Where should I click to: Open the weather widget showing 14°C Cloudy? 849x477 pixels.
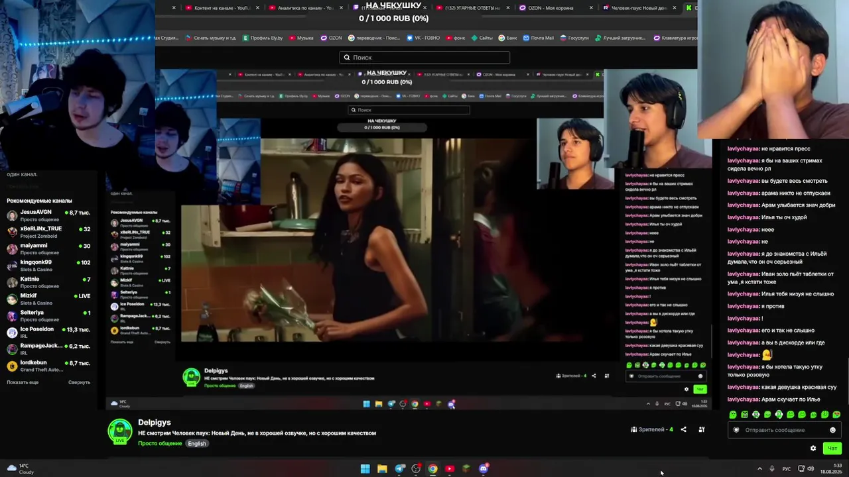(19, 469)
